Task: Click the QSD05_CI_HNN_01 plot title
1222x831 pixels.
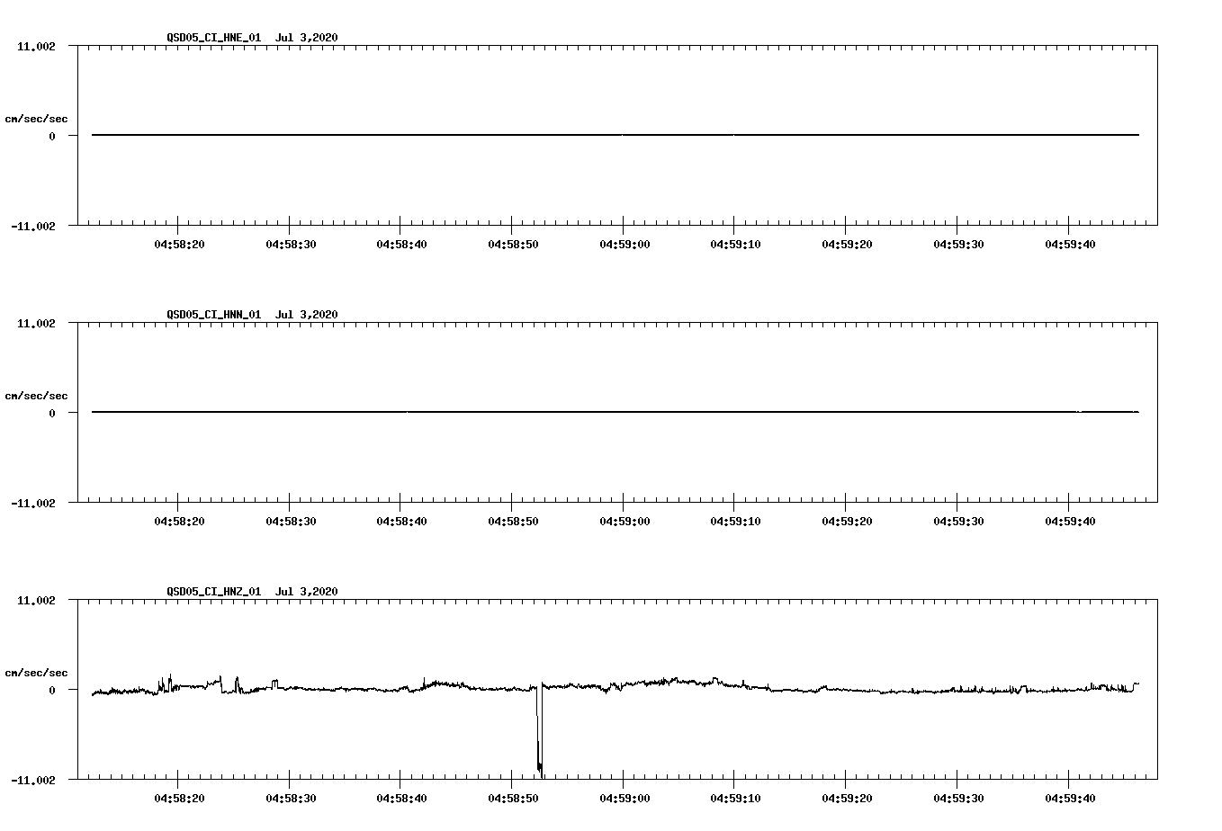Action: [252, 314]
